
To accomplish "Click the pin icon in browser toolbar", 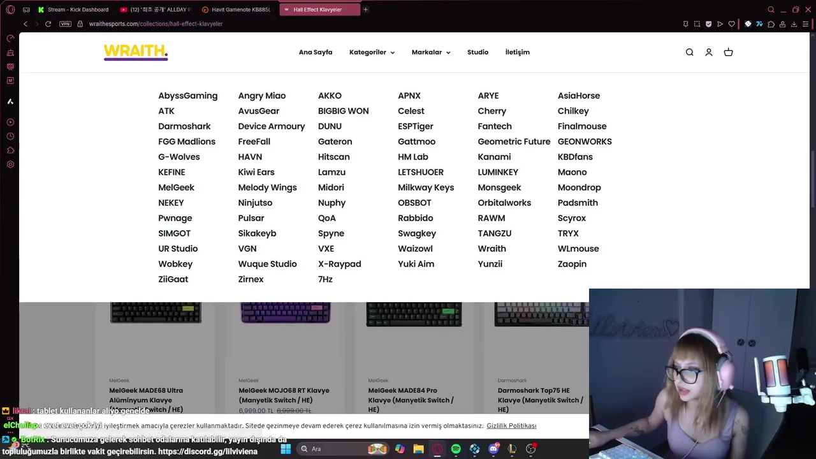I will [x=685, y=24].
